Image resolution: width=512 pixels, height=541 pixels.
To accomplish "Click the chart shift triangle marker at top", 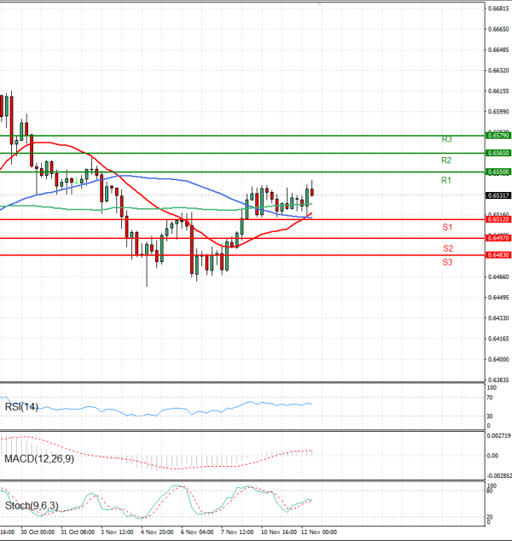I will pyautogui.click(x=319, y=4).
